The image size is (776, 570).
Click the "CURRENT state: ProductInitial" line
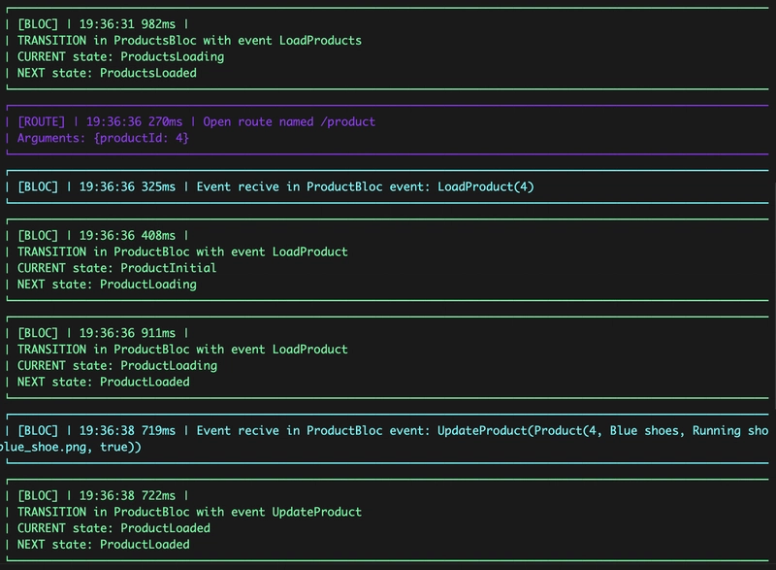pyautogui.click(x=116, y=268)
